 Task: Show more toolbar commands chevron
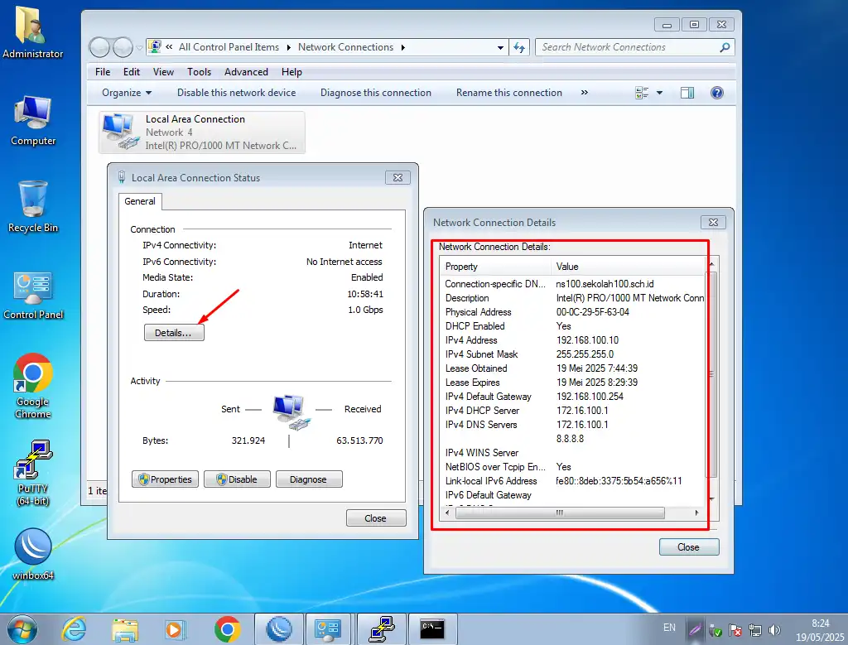(585, 93)
